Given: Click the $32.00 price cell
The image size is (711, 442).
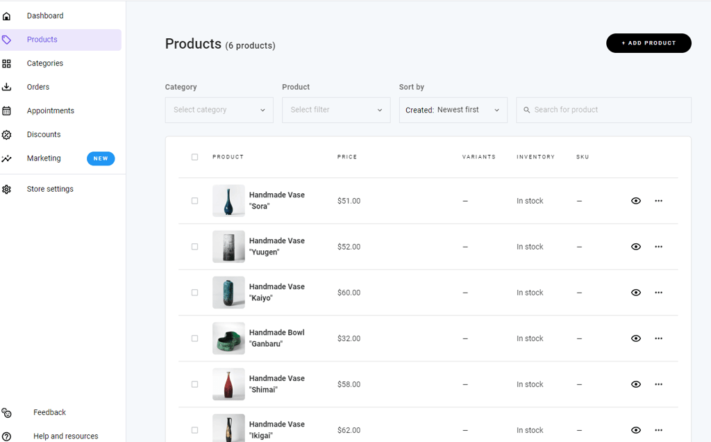Looking at the screenshot, I should tap(349, 338).
